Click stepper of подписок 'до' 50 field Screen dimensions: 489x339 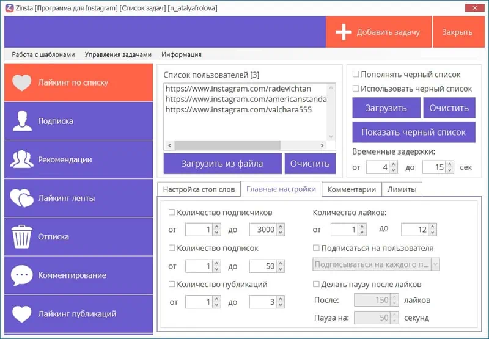coord(281,266)
